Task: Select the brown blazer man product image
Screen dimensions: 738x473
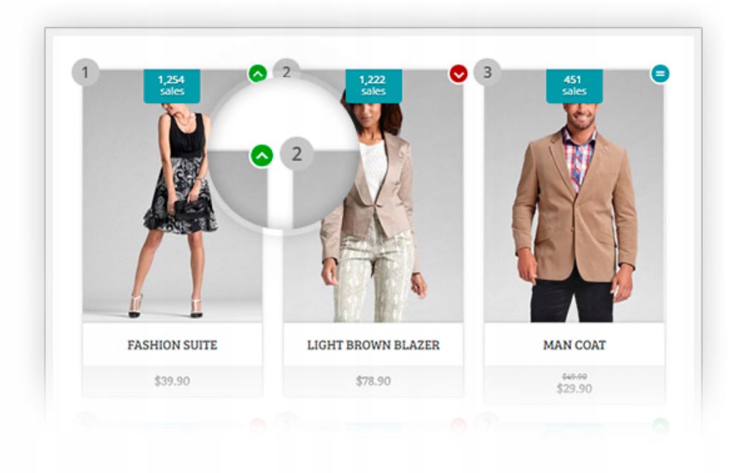Action: [574, 196]
